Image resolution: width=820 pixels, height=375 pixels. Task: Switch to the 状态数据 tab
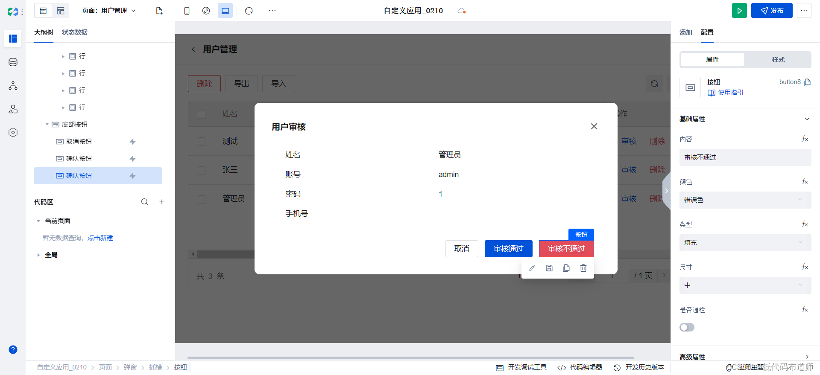point(75,32)
